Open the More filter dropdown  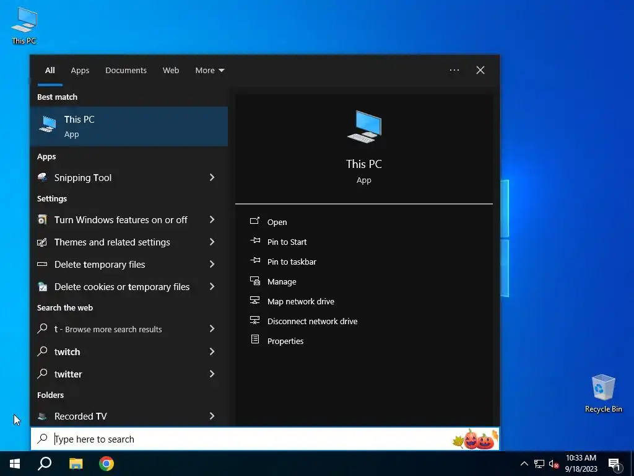(209, 71)
